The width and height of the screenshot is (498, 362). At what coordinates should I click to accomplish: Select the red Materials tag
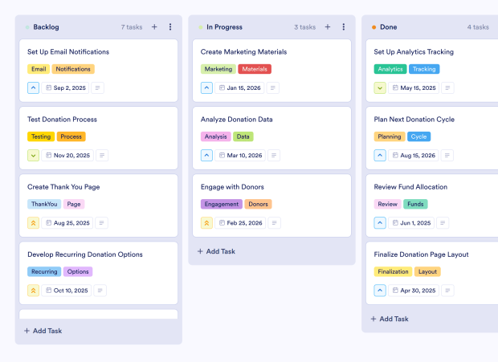pos(255,69)
